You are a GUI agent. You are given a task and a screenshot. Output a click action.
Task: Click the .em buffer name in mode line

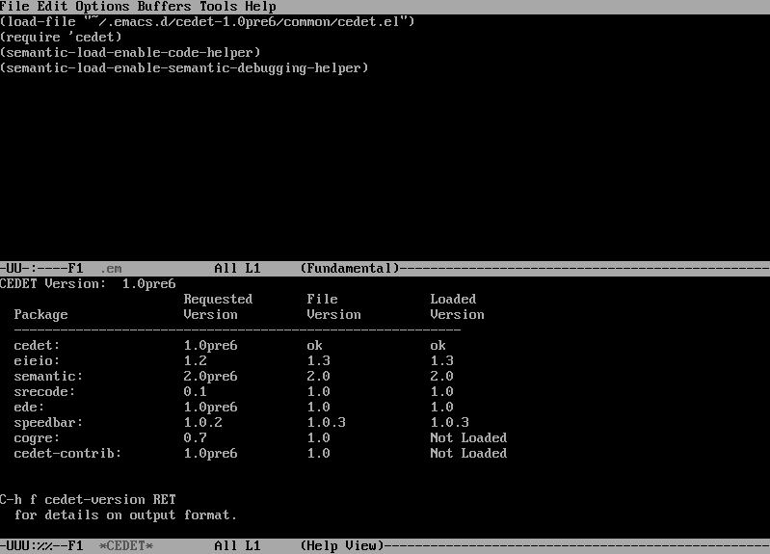(111, 269)
